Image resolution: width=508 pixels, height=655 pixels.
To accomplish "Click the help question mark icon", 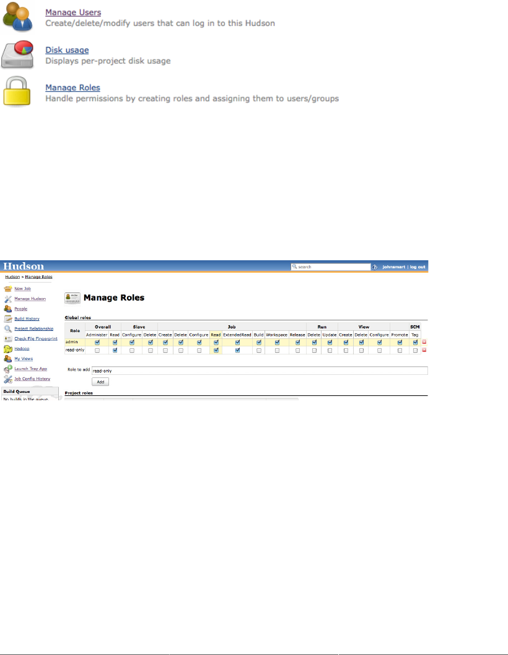I will pyautogui.click(x=375, y=267).
